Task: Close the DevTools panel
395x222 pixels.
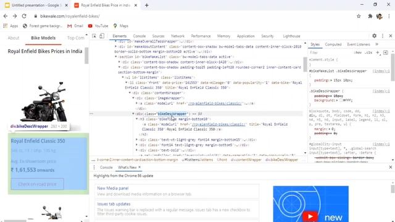Action: 391,36
